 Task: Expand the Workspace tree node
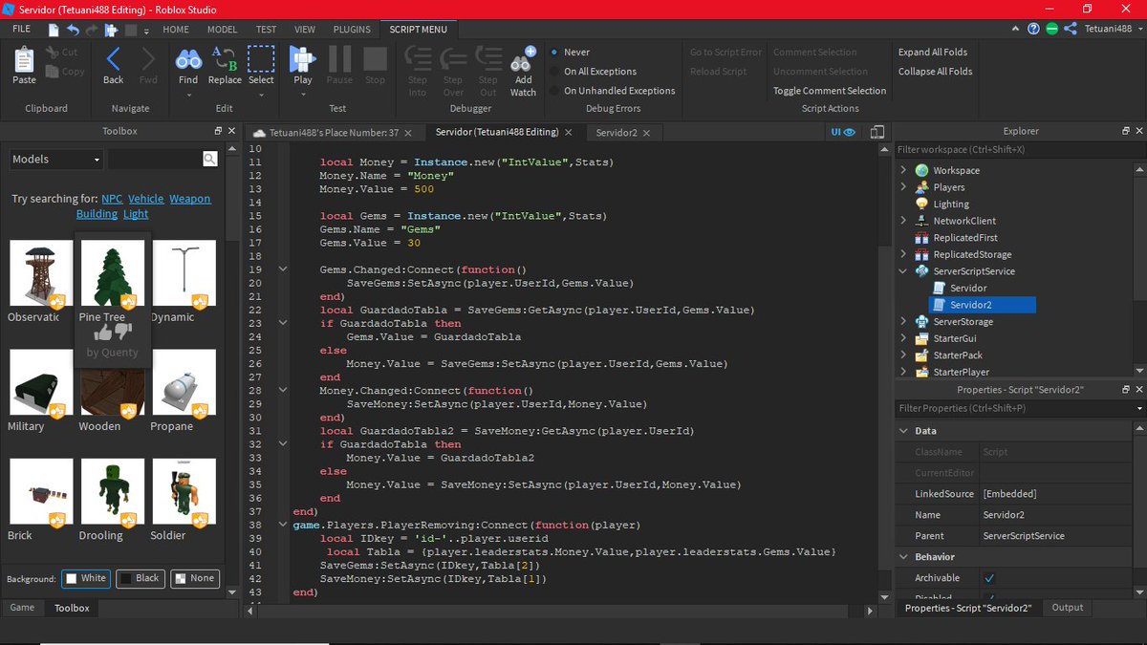coord(903,170)
